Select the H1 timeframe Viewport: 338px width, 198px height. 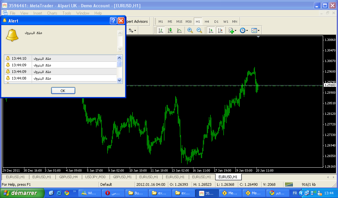coord(198,21)
